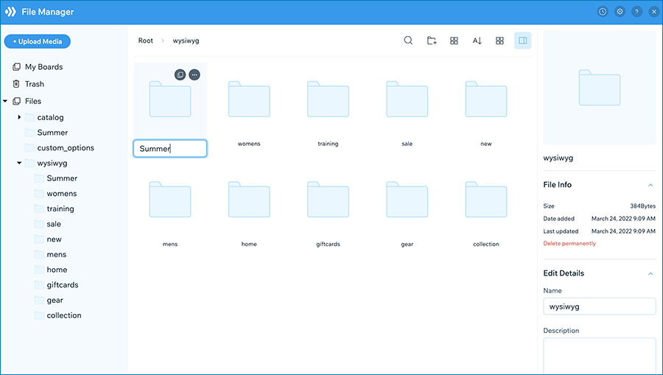Click the Summer rename input field
The height and width of the screenshot is (375, 663).
(170, 148)
